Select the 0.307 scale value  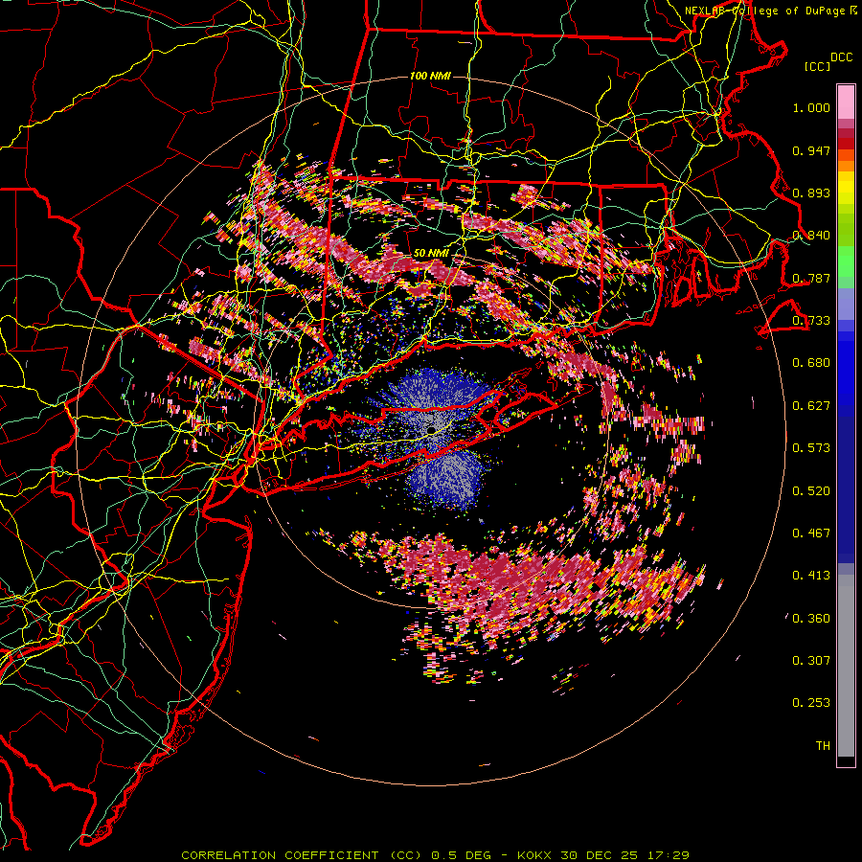[811, 661]
